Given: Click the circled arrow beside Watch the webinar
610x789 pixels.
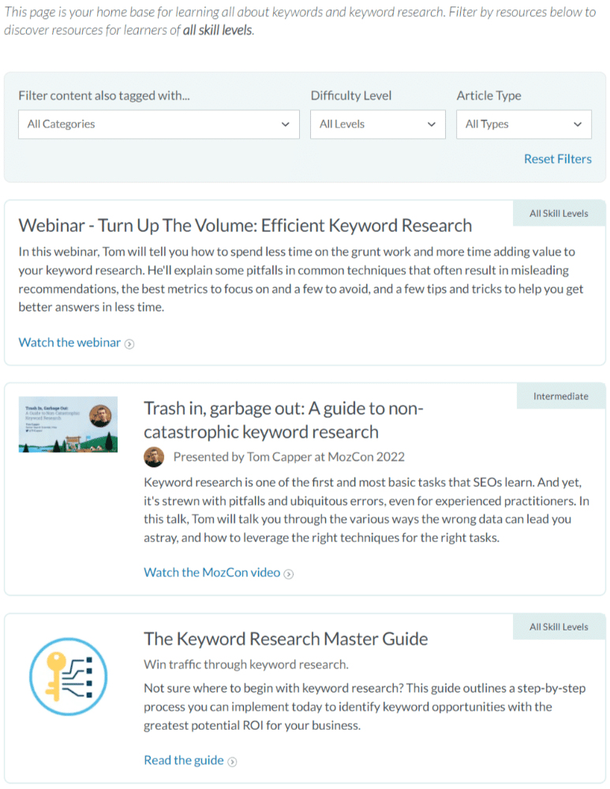Looking at the screenshot, I should 131,343.
